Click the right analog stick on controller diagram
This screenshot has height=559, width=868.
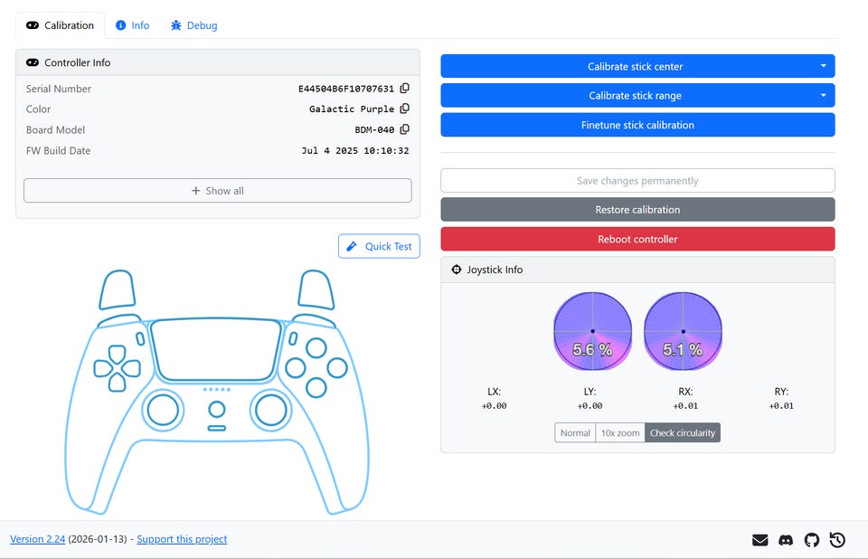tap(270, 411)
